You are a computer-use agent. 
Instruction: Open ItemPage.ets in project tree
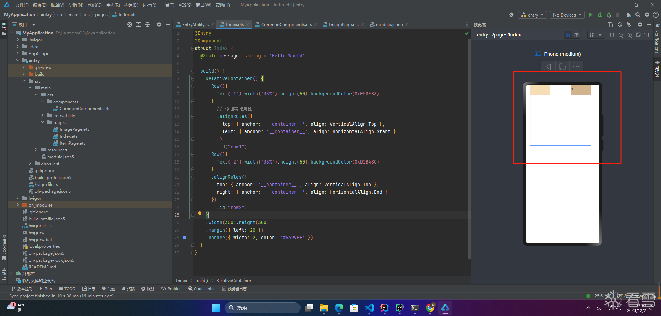(72, 143)
